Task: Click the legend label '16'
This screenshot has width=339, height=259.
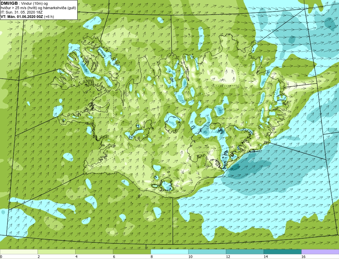Action: 303,257
